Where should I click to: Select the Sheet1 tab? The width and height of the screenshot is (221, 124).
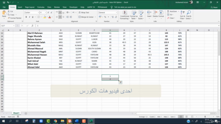point(16,113)
